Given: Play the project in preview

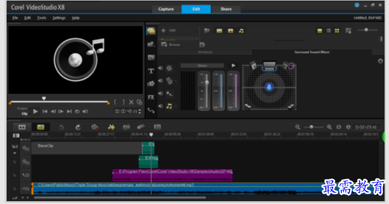Looking at the screenshot, I should [35, 111].
